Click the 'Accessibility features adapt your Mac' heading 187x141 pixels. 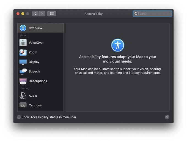pyautogui.click(x=118, y=59)
